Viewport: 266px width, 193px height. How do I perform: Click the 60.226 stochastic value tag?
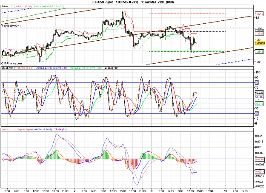click(259, 93)
